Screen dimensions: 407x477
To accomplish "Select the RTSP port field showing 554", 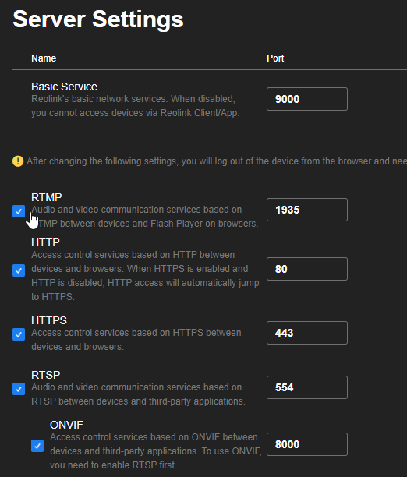I will 307,387.
